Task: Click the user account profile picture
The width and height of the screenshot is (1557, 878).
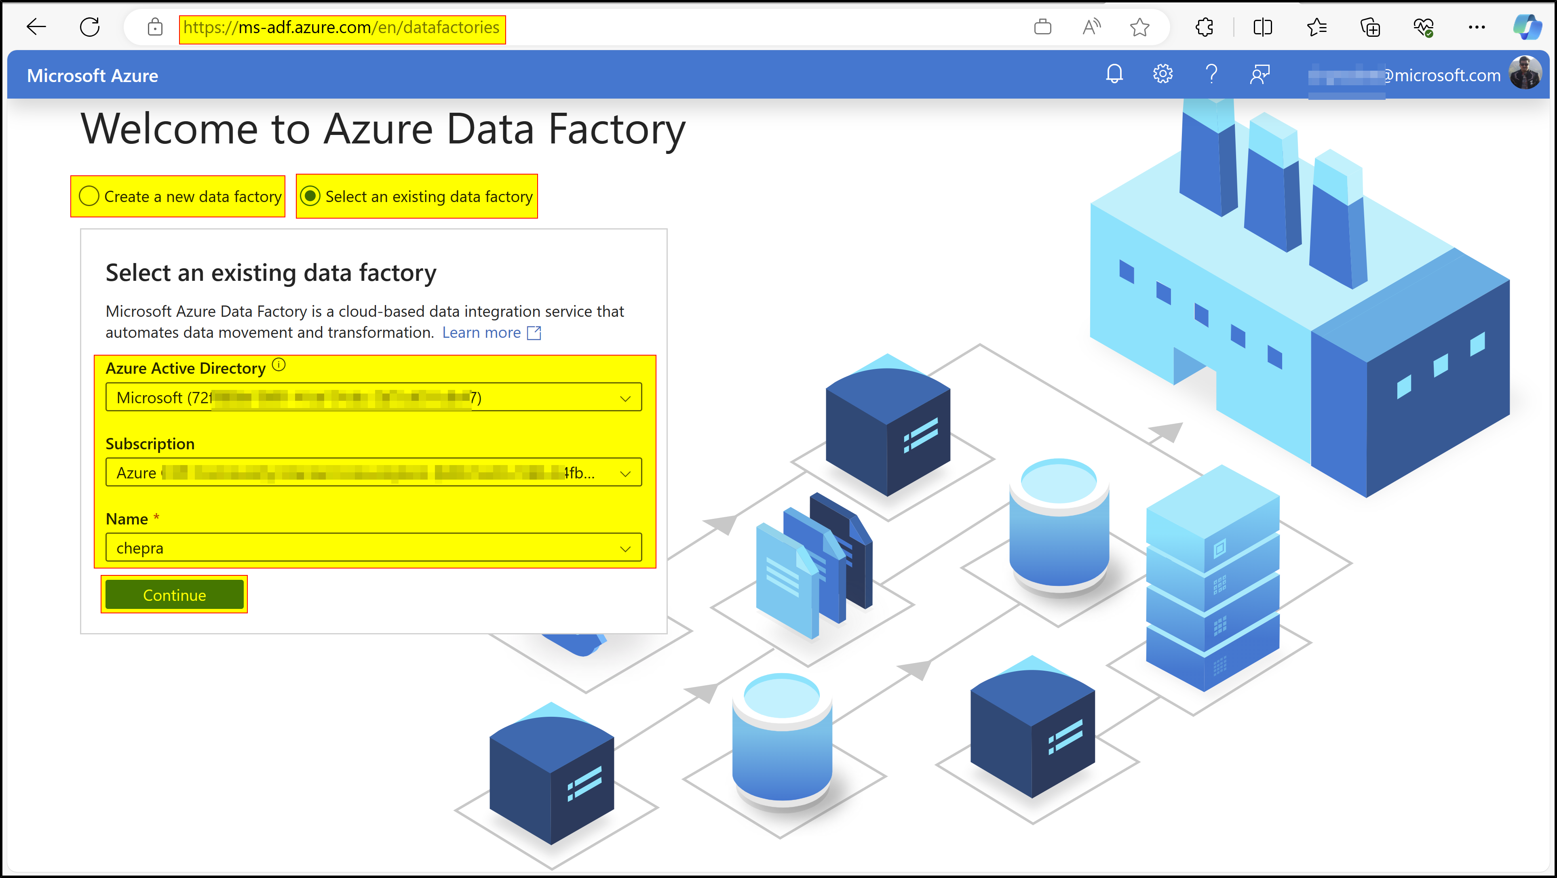Action: (1525, 74)
